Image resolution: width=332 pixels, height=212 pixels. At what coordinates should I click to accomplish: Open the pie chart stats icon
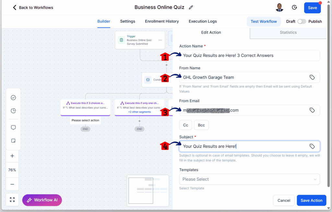pos(13,111)
